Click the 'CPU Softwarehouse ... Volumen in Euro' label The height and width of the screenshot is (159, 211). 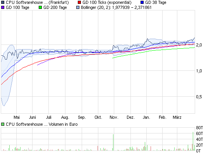click(x=42, y=124)
